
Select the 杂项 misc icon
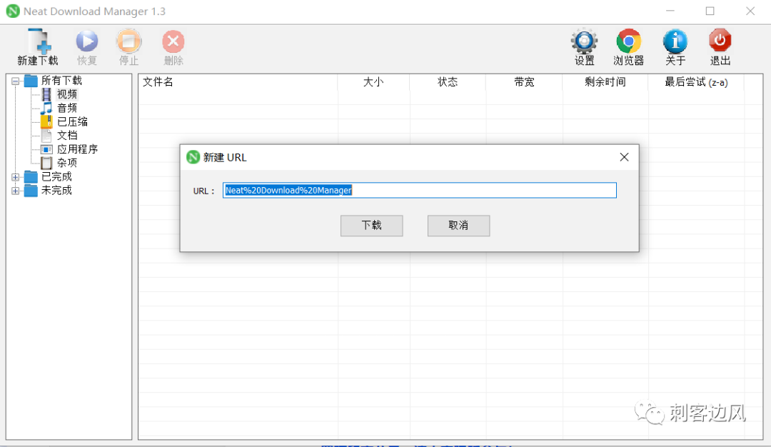point(46,163)
